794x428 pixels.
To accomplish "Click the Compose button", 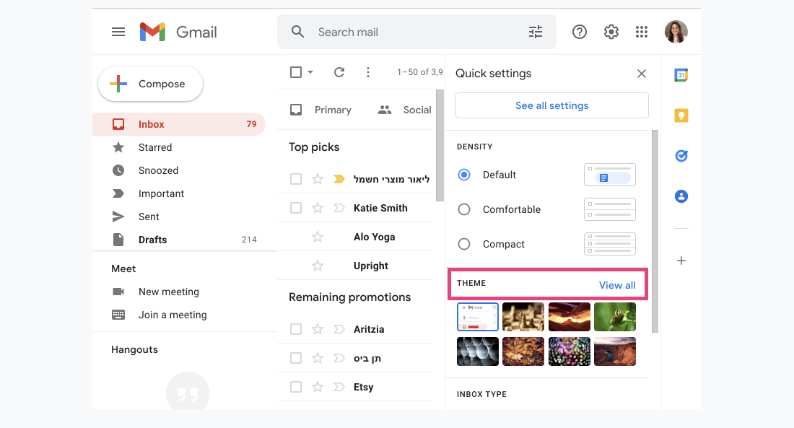I will coord(150,84).
